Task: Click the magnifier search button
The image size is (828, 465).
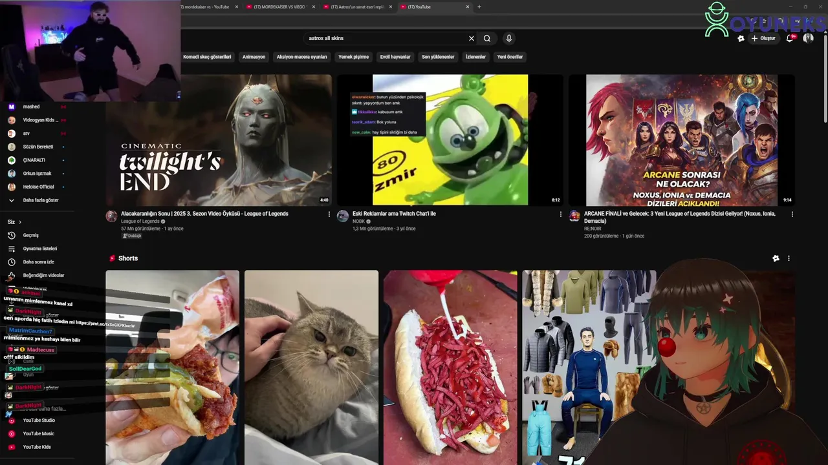Action: pyautogui.click(x=487, y=38)
